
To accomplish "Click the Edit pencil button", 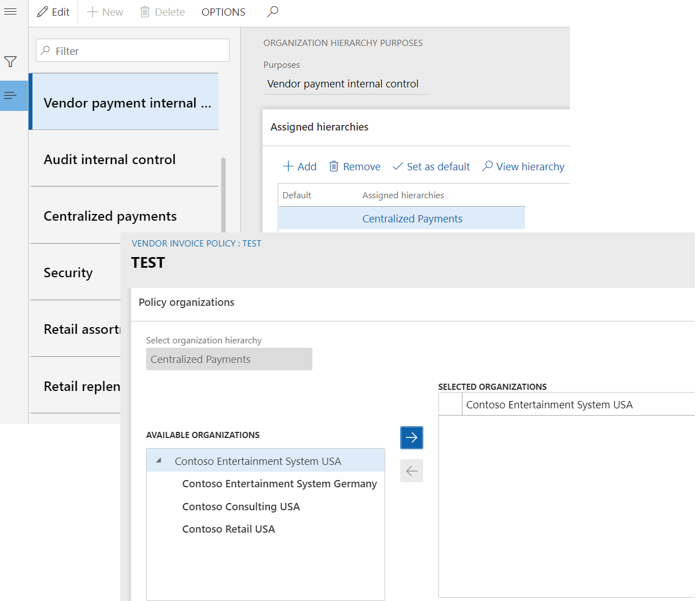I will [53, 12].
